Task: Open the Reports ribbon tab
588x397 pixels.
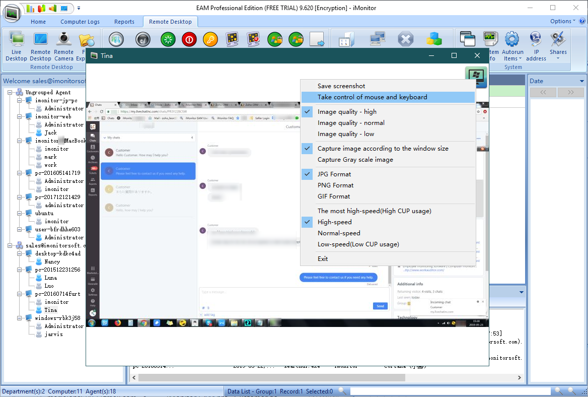Action: 124,22
